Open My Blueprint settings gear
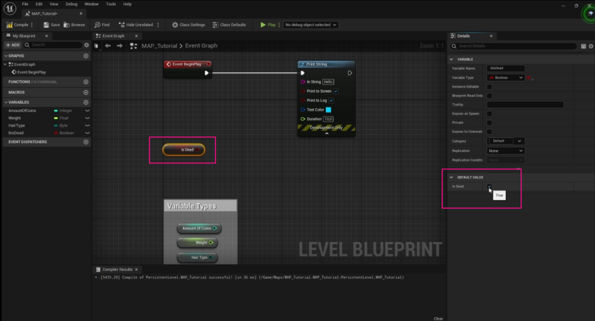Viewport: 595px width, 321px height. [86, 44]
